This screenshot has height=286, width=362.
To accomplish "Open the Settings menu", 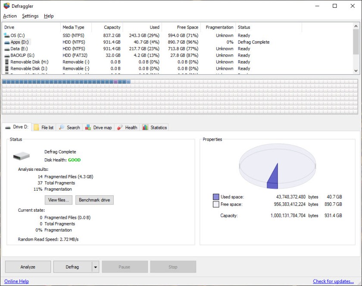I will click(30, 16).
